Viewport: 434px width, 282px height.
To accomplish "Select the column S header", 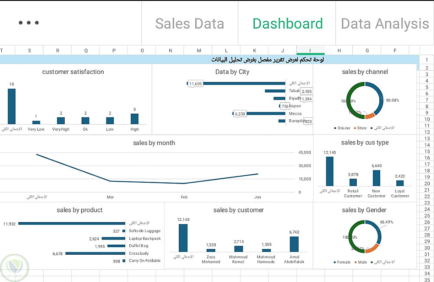I will pos(30,51).
